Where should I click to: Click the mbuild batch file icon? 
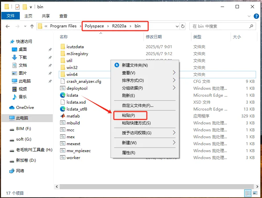(x=63, y=123)
